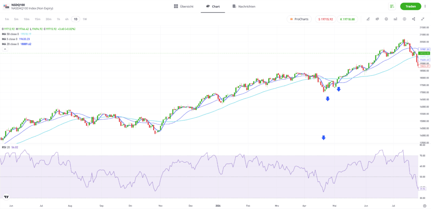Click the Jul label near right edge
Screen dimensions: 431x209
(x=394, y=206)
